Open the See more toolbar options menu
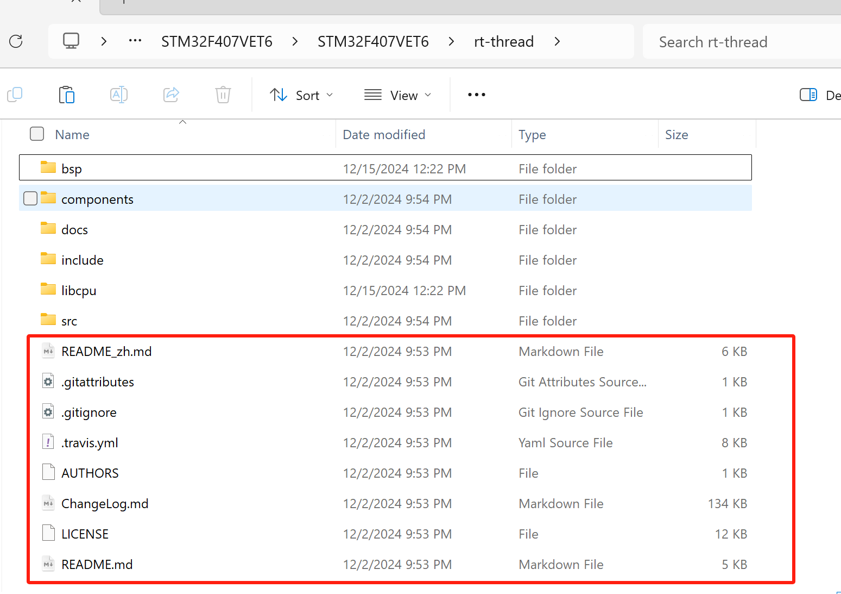 point(476,95)
